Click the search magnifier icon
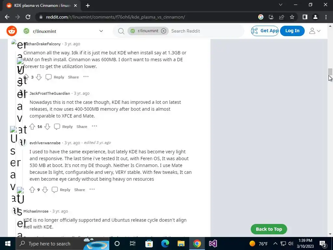The width and height of the screenshot is (333, 250). (121, 31)
